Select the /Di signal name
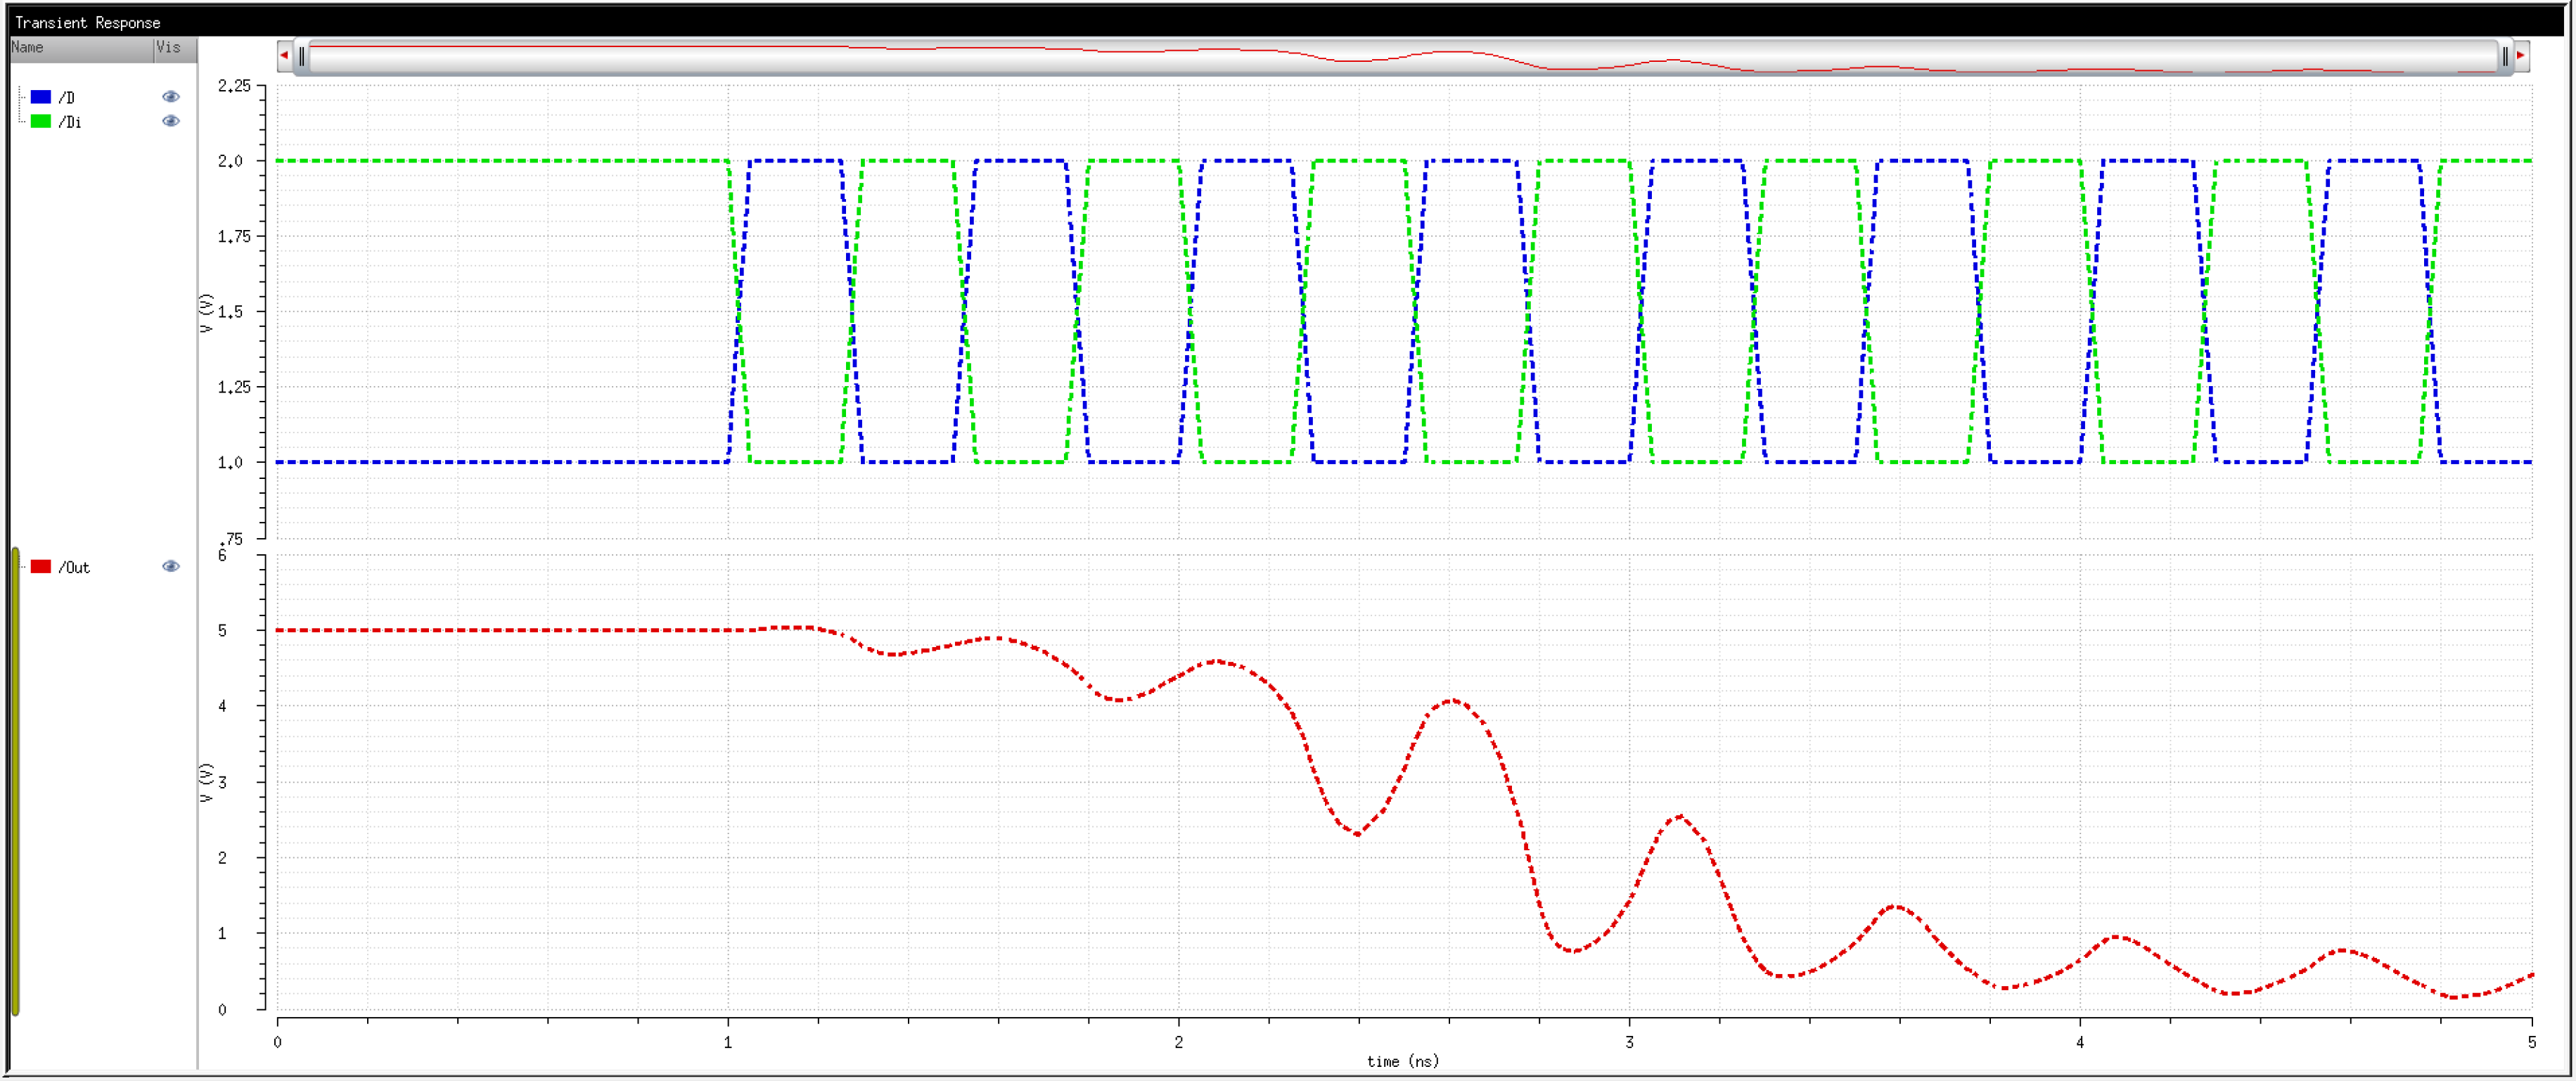Viewport: 2576px width, 1081px height. pyautogui.click(x=70, y=122)
